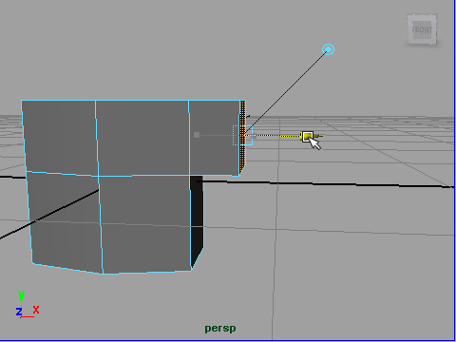Viewport: 456px width, 342px height.
Task: Click the cyan circle manipulator toggle handle
Action: coord(328,49)
